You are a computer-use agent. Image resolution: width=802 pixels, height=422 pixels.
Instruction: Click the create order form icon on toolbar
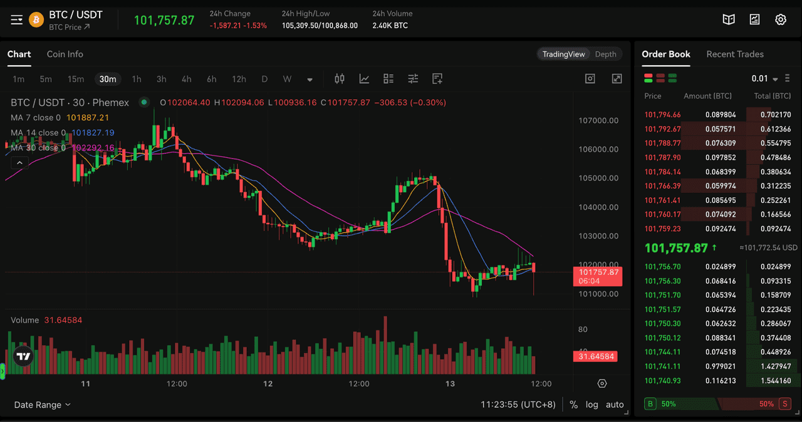[437, 79]
